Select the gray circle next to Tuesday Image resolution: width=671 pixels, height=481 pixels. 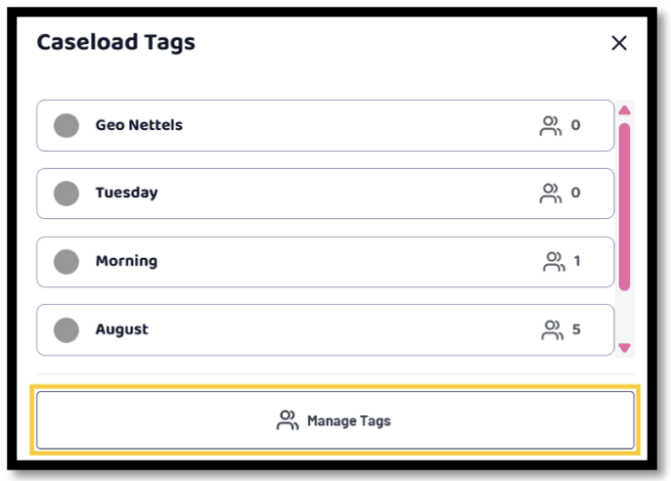(67, 194)
